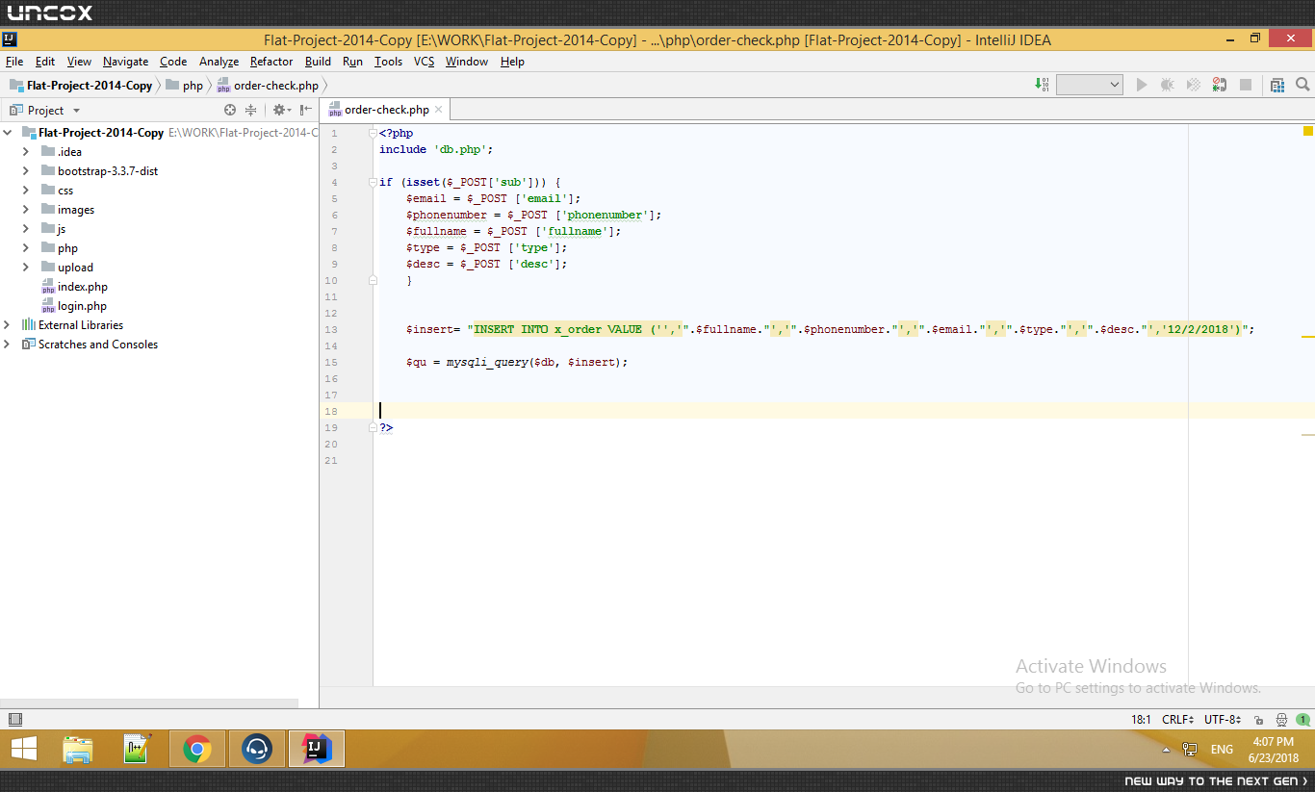Expand the php folder arrow in tree
The width and height of the screenshot is (1315, 792).
[x=26, y=248]
